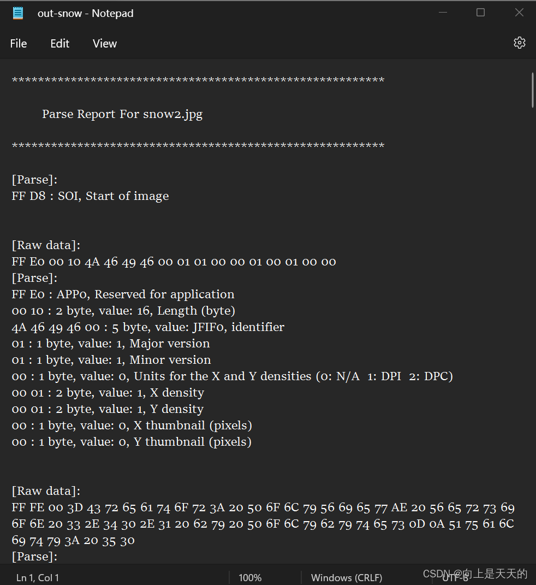Click the 'Y thumbnail (pixels)' line
The height and width of the screenshot is (585, 536).
pyautogui.click(x=132, y=442)
